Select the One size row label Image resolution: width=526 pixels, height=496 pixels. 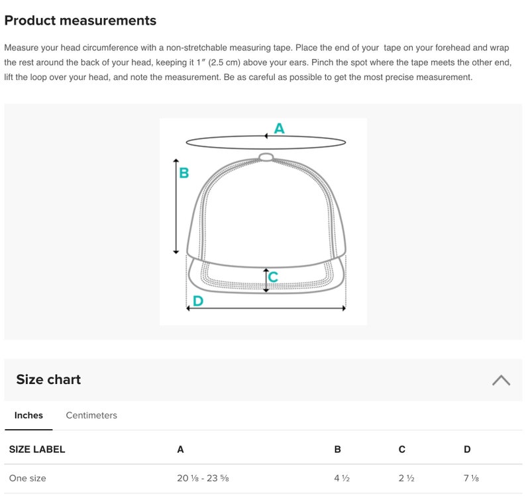(x=28, y=478)
